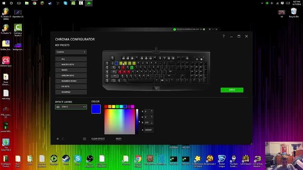Open Steam desktop shortcut
This screenshot has width=303, height=170.
coord(66,160)
